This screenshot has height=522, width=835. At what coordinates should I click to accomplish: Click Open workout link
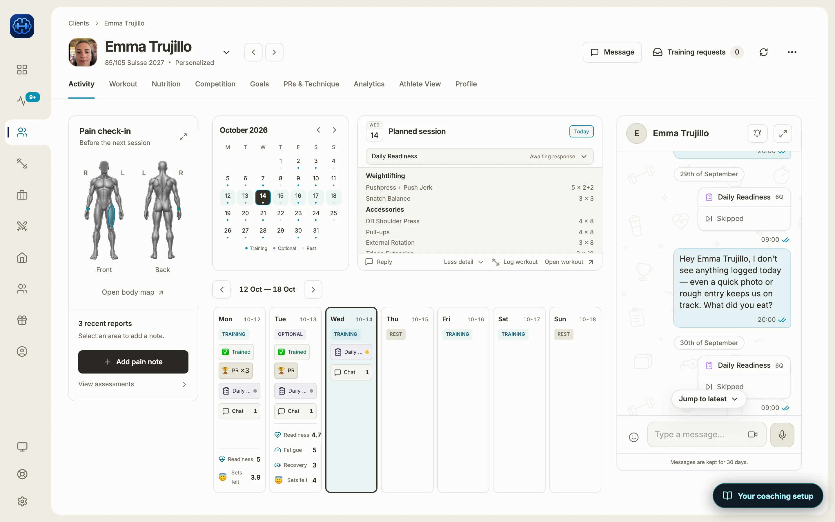coord(569,262)
